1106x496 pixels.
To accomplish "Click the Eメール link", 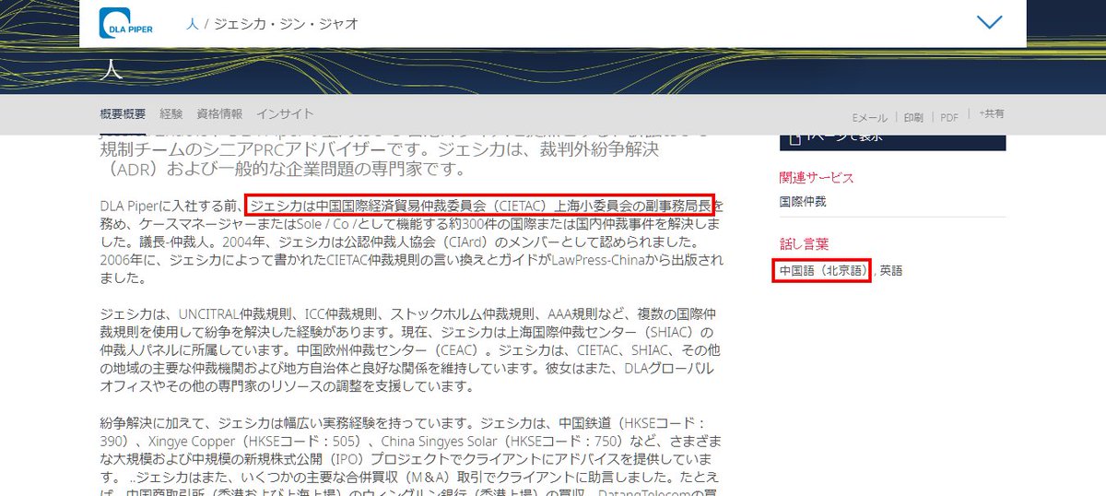I will 869,118.
